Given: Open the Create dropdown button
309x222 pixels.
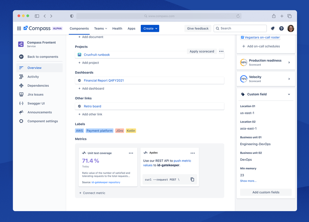Looking at the screenshot, I should tap(150, 28).
